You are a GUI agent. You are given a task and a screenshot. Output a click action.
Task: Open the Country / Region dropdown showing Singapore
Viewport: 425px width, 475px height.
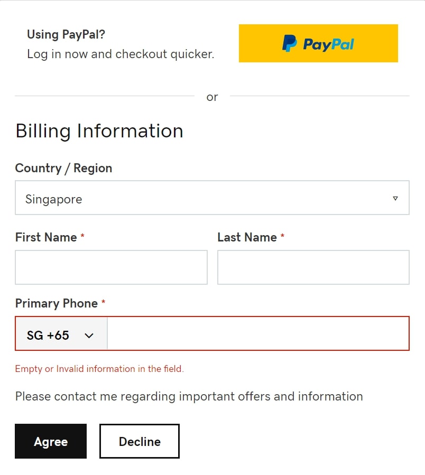point(212,198)
